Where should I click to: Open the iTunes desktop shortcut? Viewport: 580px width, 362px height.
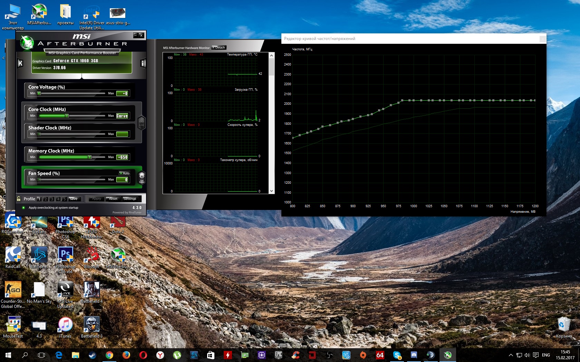click(65, 328)
